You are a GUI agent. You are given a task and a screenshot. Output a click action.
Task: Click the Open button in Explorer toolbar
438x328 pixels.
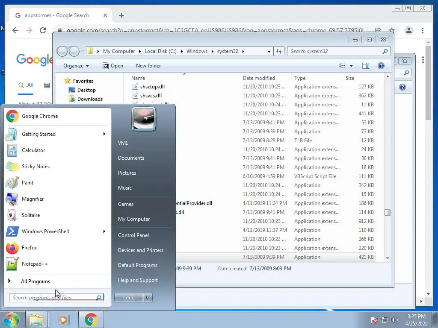coord(113,66)
